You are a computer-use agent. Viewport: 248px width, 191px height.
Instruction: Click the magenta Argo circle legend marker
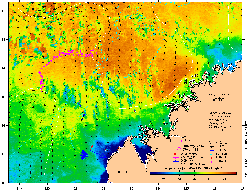click(181, 141)
